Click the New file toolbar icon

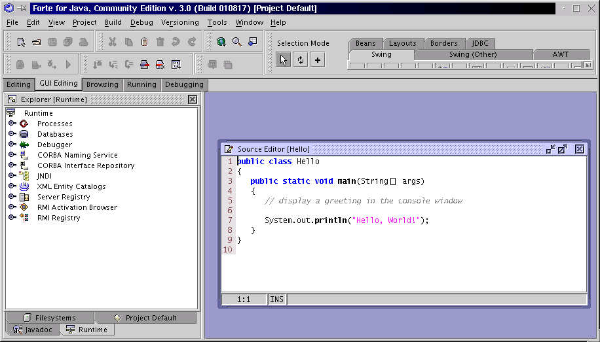pyautogui.click(x=21, y=42)
